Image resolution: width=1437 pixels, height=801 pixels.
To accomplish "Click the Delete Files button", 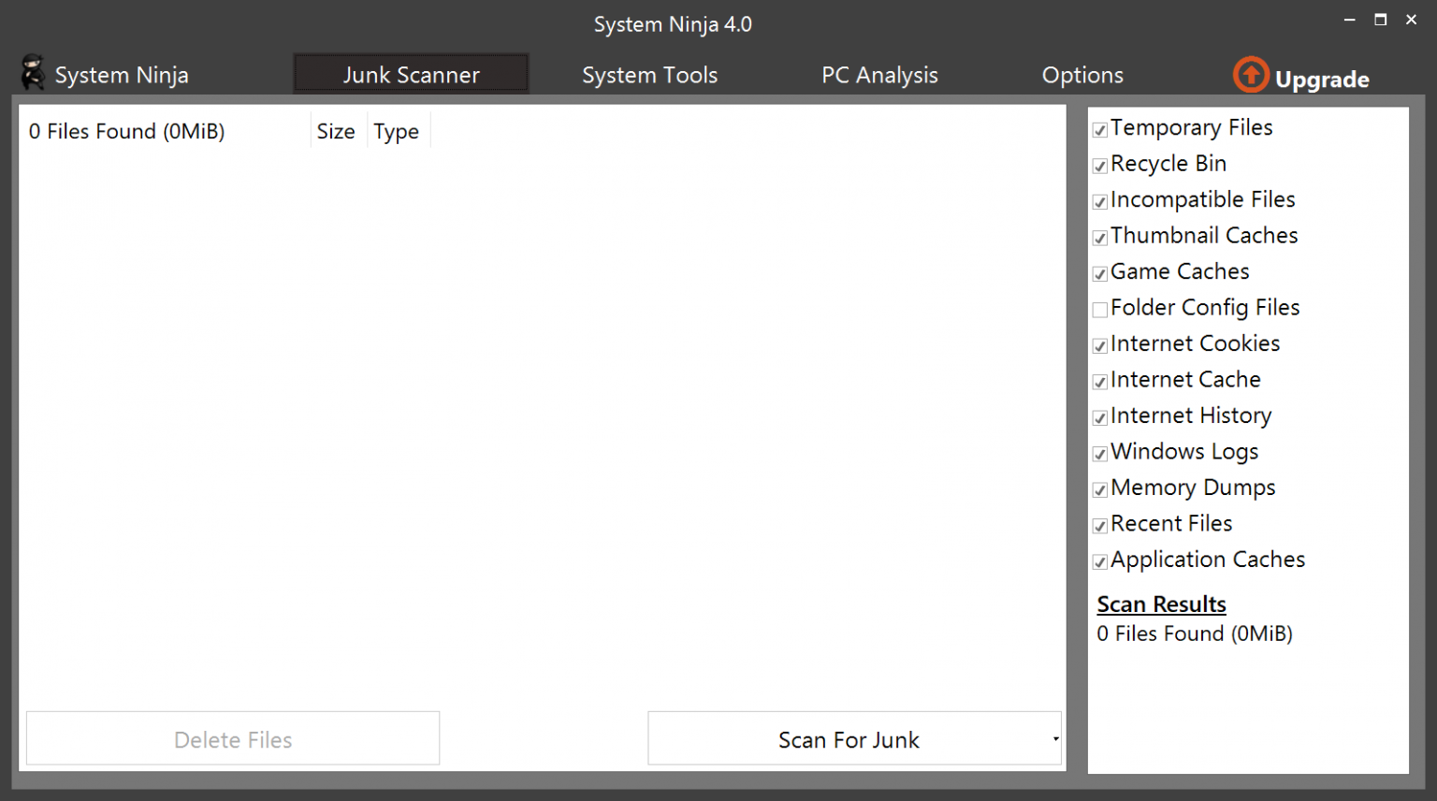I will point(232,738).
